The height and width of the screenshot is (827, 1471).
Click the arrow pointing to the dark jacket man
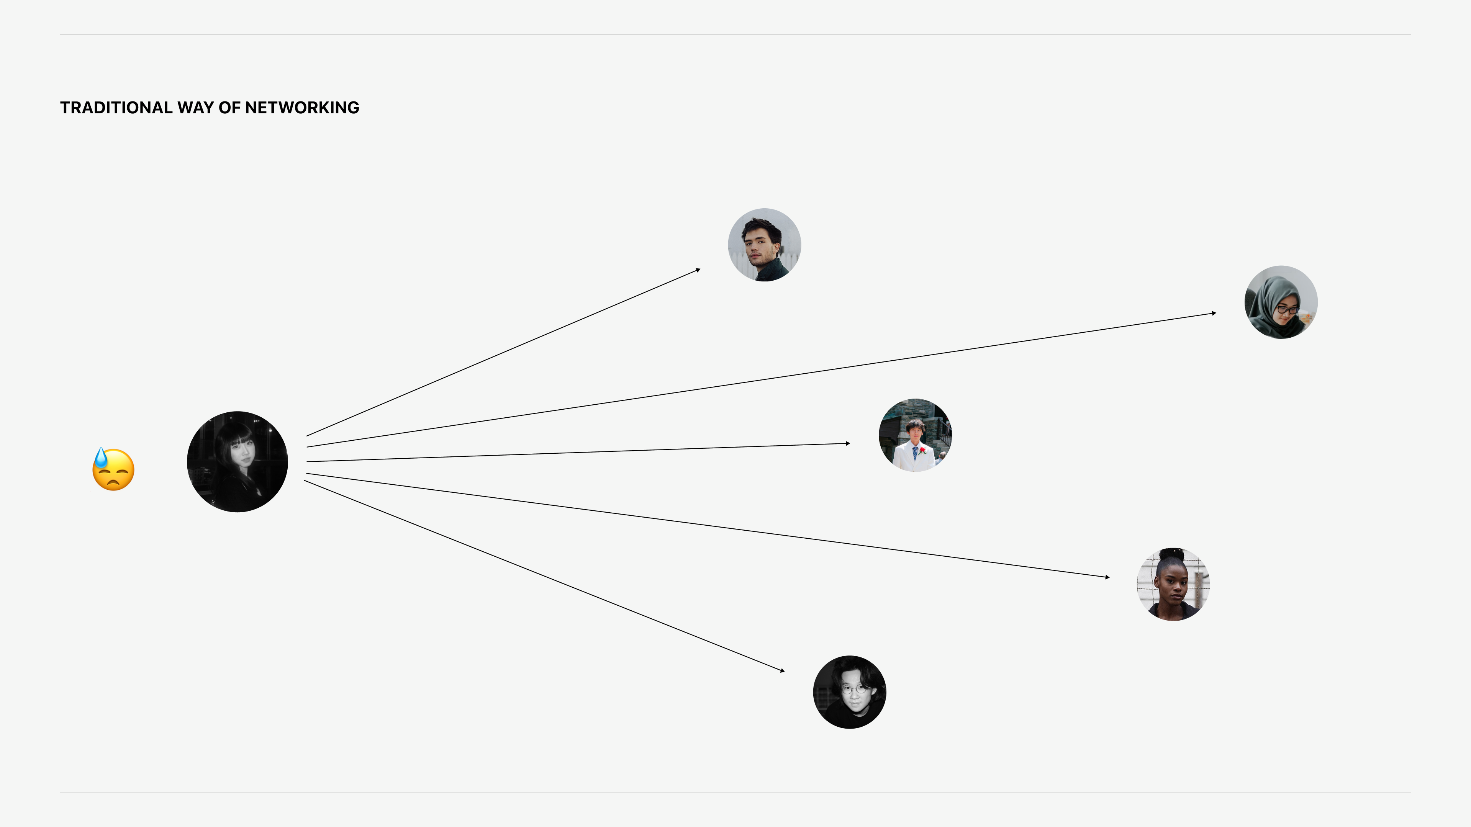click(x=503, y=353)
